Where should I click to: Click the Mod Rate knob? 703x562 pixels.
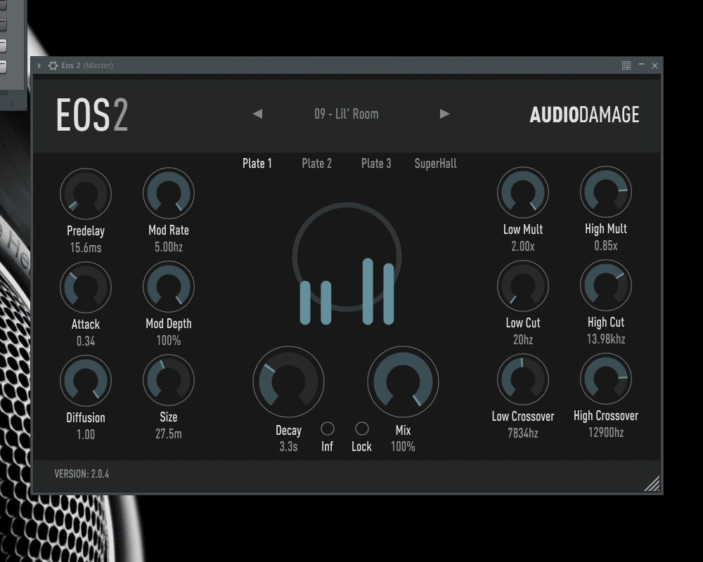[x=169, y=193]
